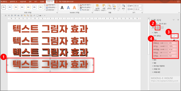This screenshot has height=91, width=181.
Task: Open the WordArt styles dialog launcher
Action: [92, 13]
